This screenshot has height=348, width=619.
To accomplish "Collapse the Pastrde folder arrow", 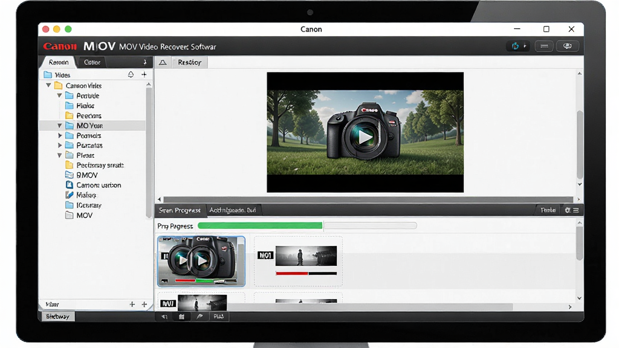I will [x=59, y=95].
